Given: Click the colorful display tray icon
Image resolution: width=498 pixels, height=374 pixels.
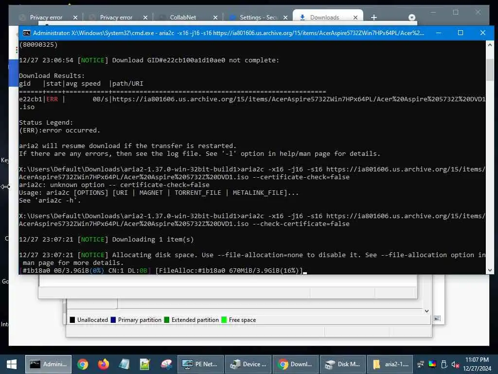Looking at the screenshot, I should 432,364.
